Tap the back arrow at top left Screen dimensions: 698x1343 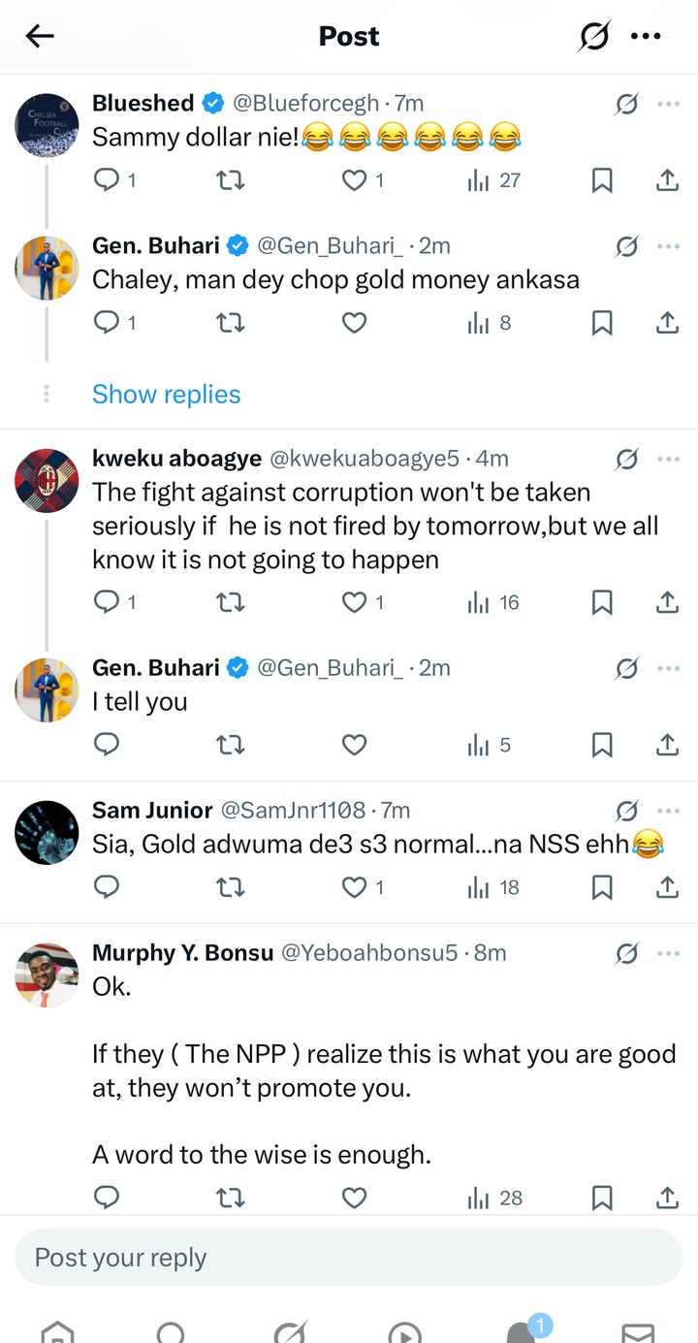pos(40,37)
